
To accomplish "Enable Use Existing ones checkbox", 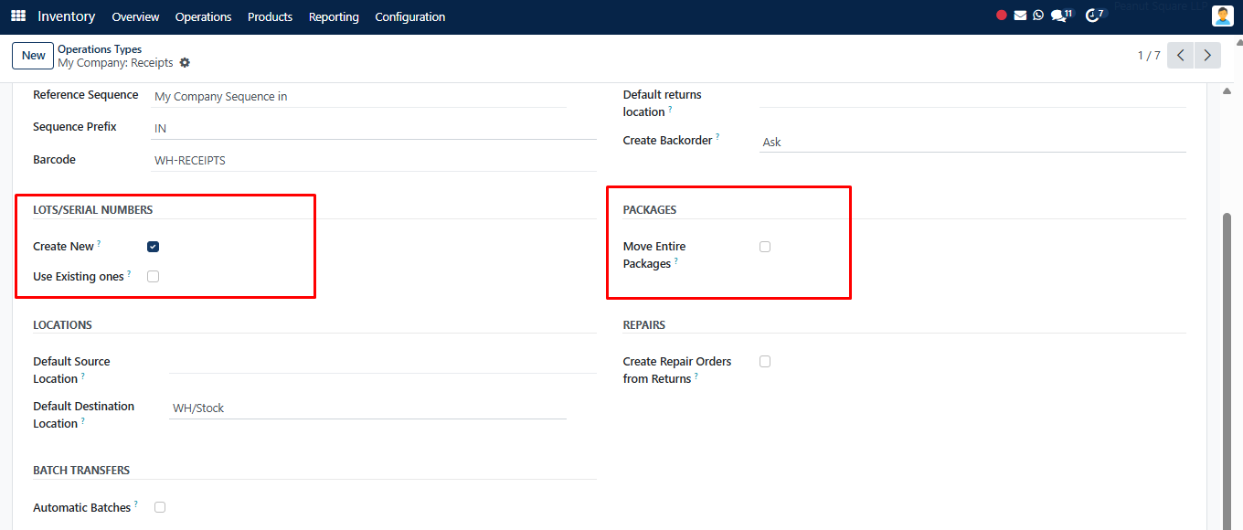I will point(153,276).
